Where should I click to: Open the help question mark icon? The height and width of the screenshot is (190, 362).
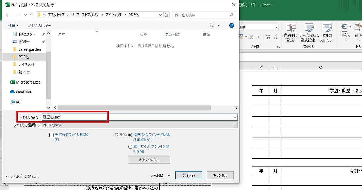(x=232, y=26)
